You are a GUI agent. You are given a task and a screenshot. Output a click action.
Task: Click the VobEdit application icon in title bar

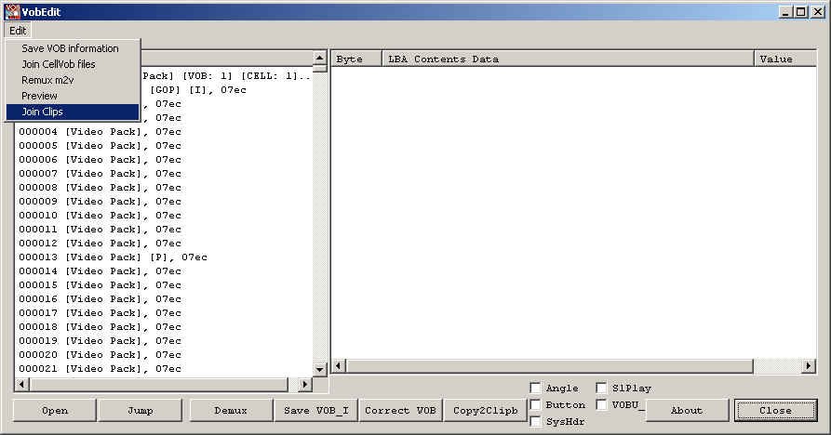coord(12,11)
